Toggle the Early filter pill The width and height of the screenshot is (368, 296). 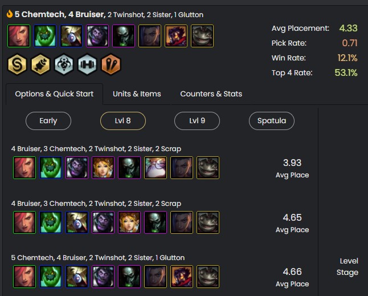48,121
